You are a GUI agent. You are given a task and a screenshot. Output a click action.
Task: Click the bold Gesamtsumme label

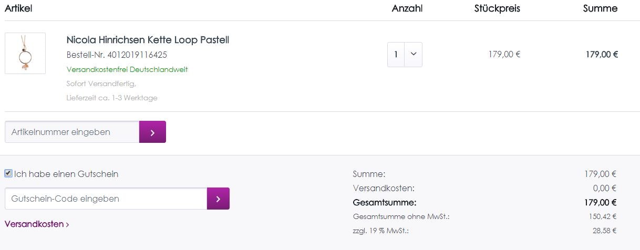(385, 202)
